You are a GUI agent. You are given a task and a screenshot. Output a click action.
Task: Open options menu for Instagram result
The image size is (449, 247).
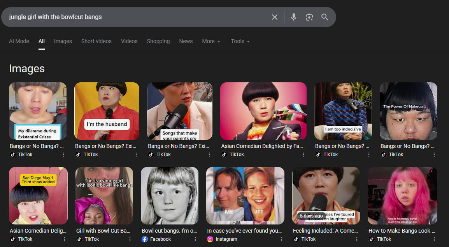pyautogui.click(x=281, y=239)
